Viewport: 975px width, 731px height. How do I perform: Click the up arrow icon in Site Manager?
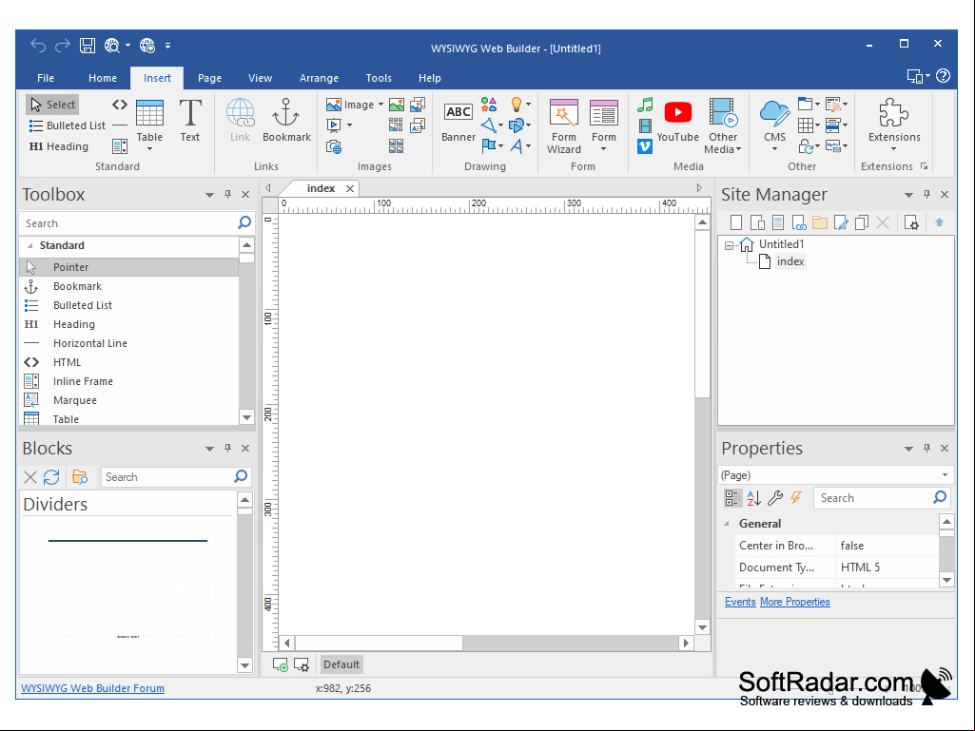(939, 222)
